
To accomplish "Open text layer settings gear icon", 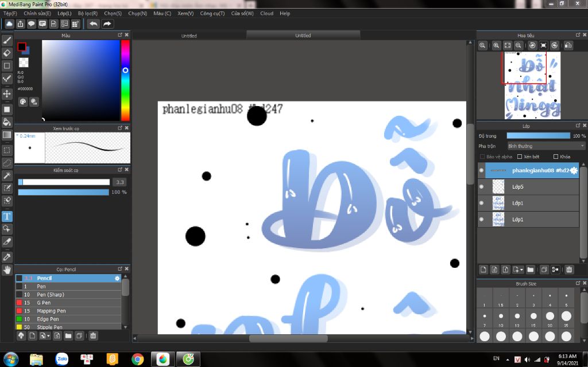I will (x=574, y=170).
